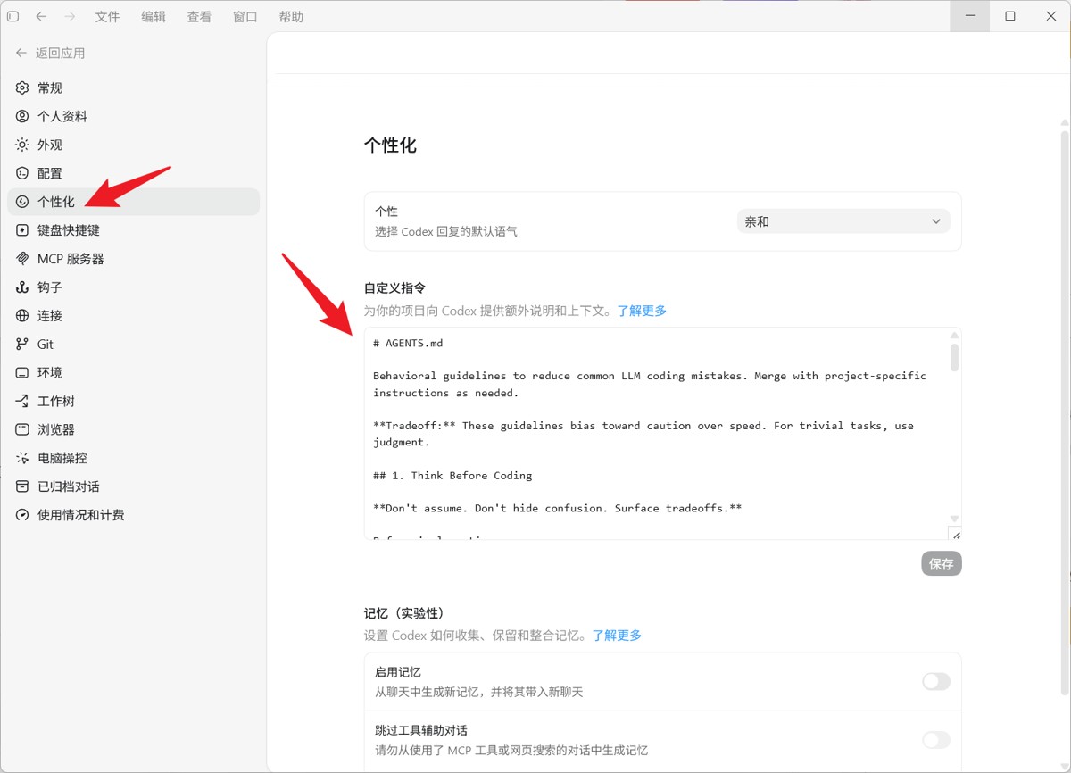Toggle the 跳过工具辅助对话 switch
This screenshot has width=1071, height=773.
point(936,740)
